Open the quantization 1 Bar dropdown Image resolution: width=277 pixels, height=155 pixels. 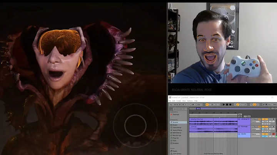point(200,105)
